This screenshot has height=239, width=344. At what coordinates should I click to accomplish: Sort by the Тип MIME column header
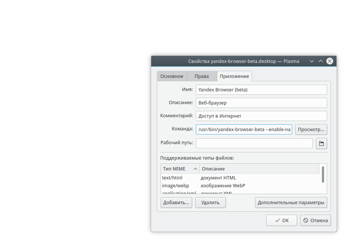(180, 169)
